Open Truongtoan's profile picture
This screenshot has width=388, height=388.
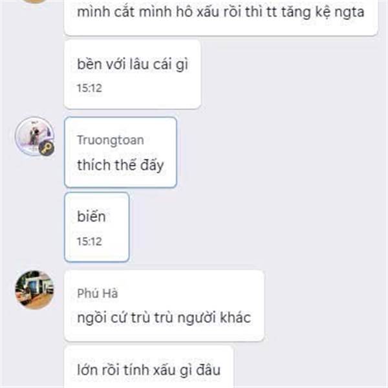(34, 136)
